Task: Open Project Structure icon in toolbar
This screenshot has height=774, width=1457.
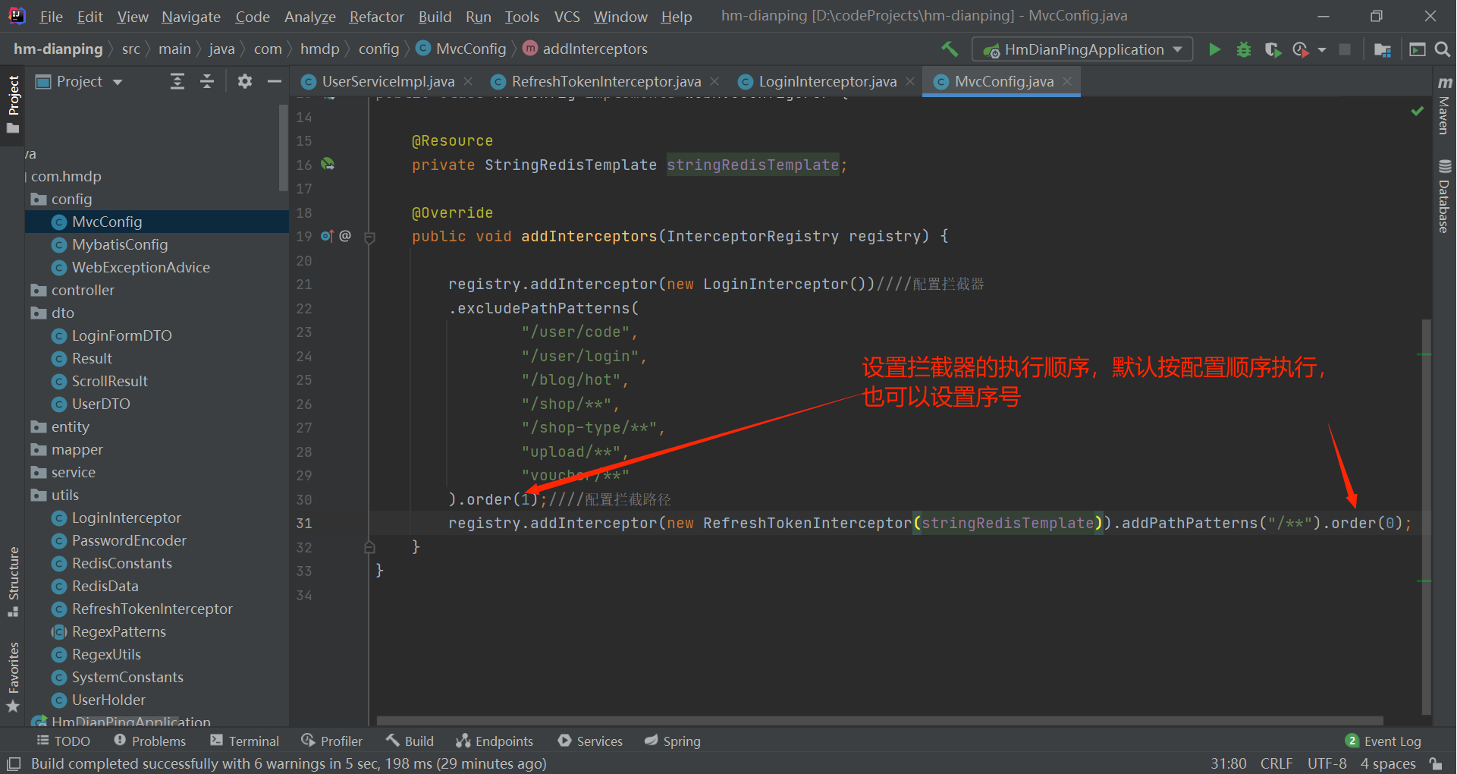Action: 1382,49
